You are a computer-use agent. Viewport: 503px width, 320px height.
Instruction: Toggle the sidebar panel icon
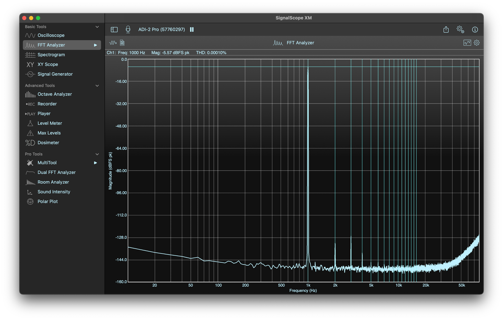point(114,30)
